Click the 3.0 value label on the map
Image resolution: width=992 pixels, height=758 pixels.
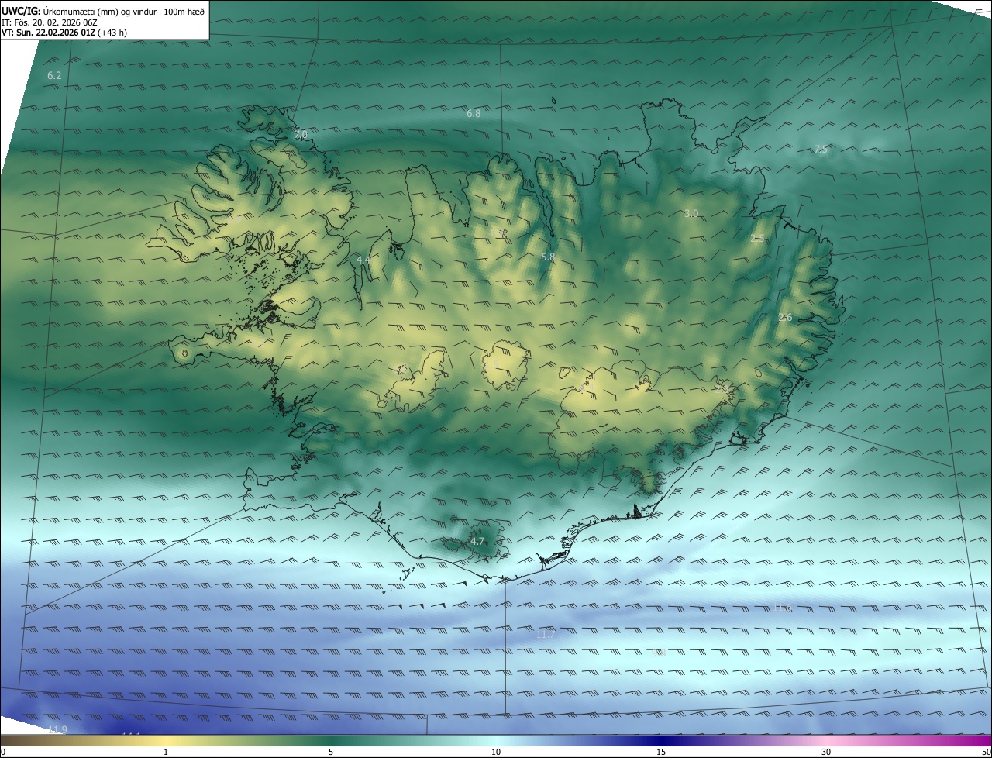tap(691, 213)
